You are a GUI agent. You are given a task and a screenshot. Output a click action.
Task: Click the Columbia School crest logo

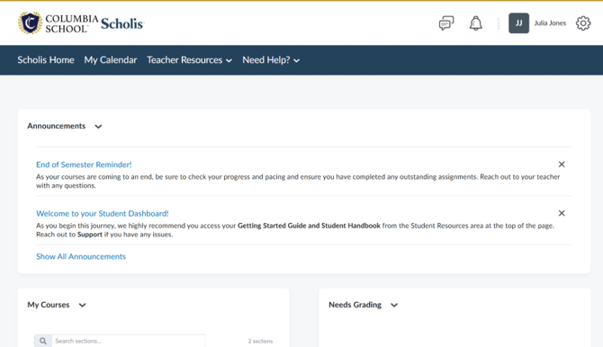(30, 23)
